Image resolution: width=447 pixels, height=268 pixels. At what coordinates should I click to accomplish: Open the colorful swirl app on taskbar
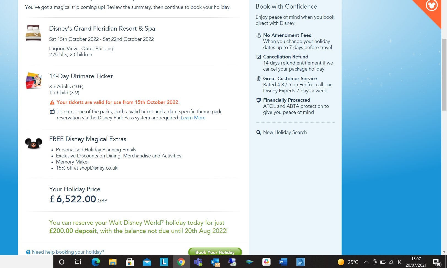(x=266, y=262)
